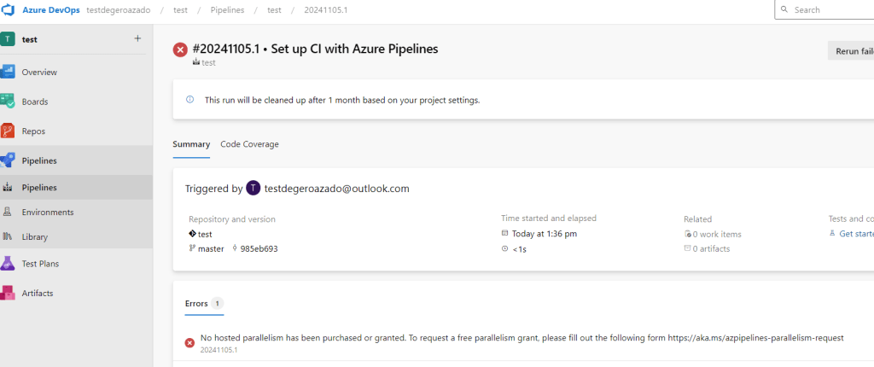
Task: Open the Test Plans flask icon
Action: click(9, 264)
